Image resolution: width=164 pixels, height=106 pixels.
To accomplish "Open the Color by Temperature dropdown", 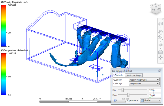I will pos(144,84).
